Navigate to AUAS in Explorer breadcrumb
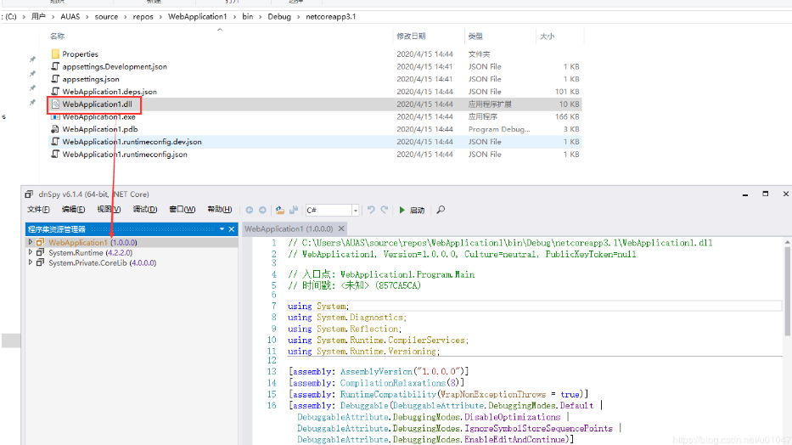This screenshot has height=445, width=792. coord(70,17)
